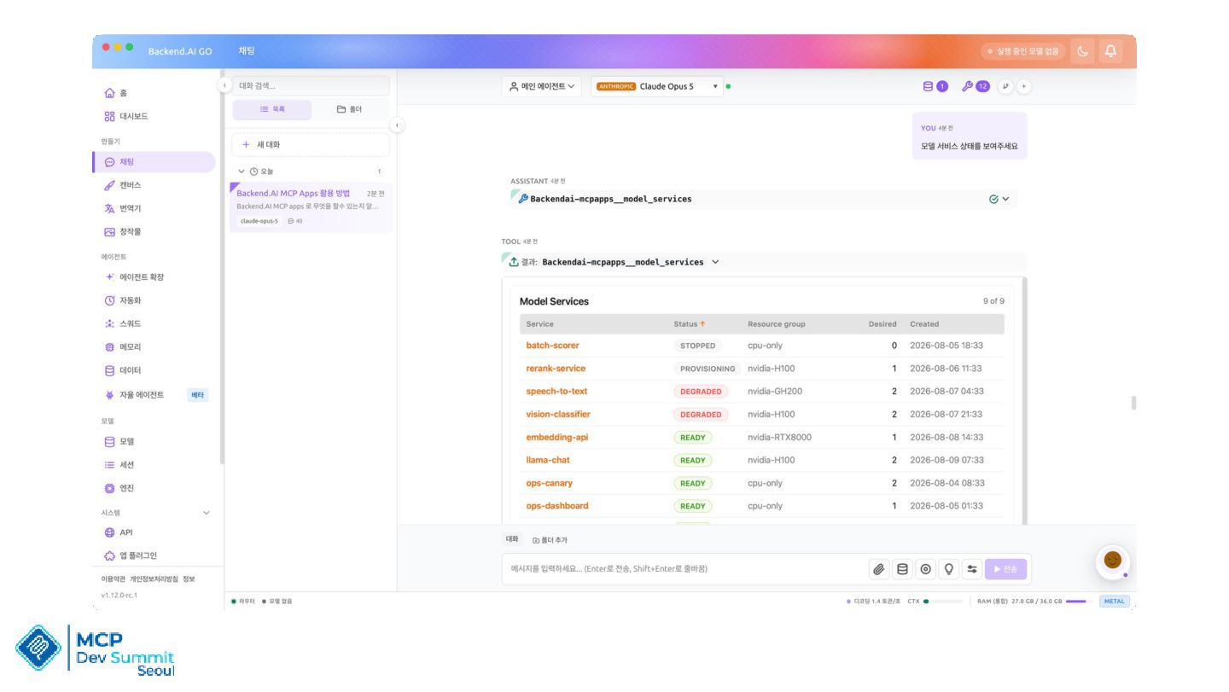1229x692 pixels.
Task: Collapse the conversation list panel arrow
Action: coord(397,125)
